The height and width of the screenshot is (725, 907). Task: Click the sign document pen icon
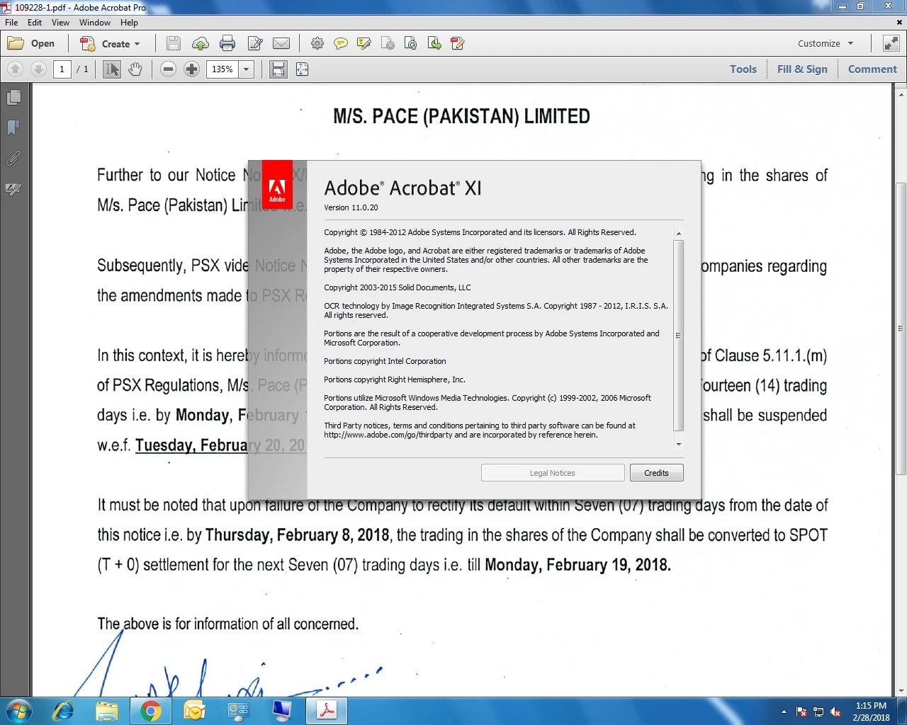tap(458, 43)
